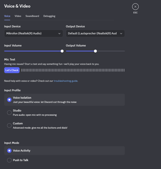Click the mic test level meter bars

click(73, 70)
